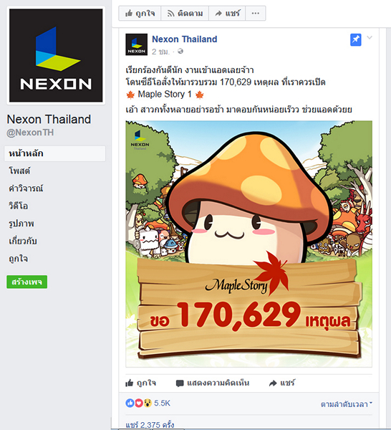Share the post via แชร์ under image
Image resolution: width=391 pixels, height=430 pixels.
[x=282, y=383]
